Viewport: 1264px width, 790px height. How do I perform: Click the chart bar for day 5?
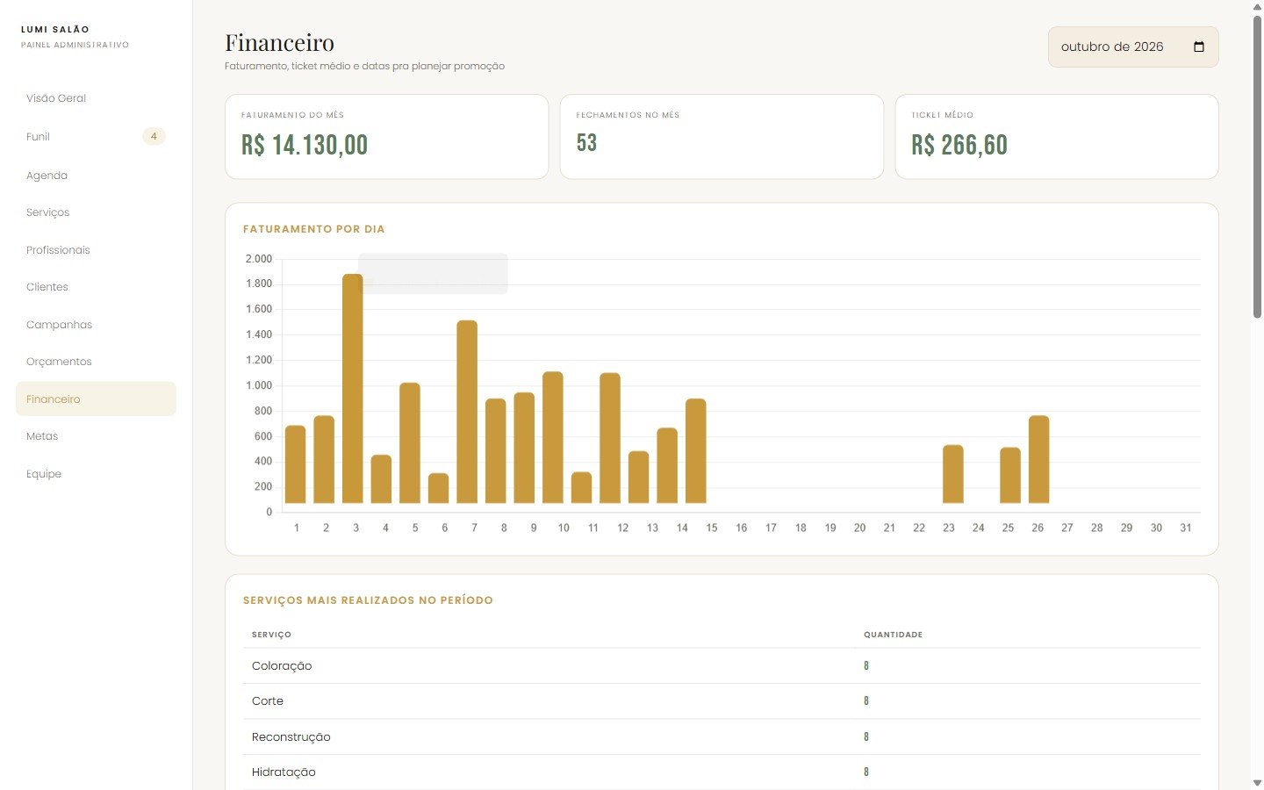410,443
